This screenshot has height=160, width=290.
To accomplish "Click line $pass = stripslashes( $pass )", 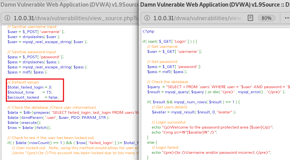I will pyautogui.click(x=34, y=62).
